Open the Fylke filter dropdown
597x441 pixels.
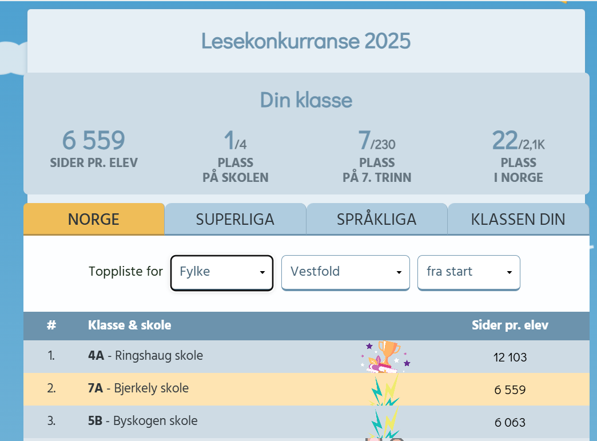point(221,273)
